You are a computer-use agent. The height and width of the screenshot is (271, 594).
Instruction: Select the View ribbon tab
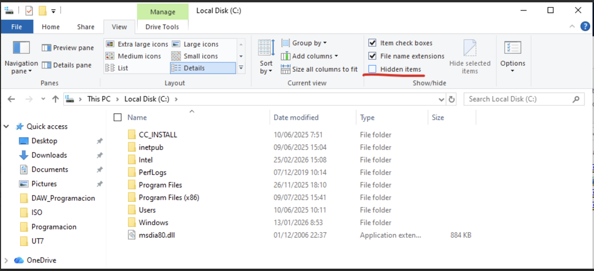tap(119, 27)
